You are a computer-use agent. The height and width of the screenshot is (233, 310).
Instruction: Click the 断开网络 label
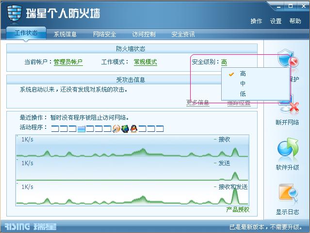coord(287,122)
